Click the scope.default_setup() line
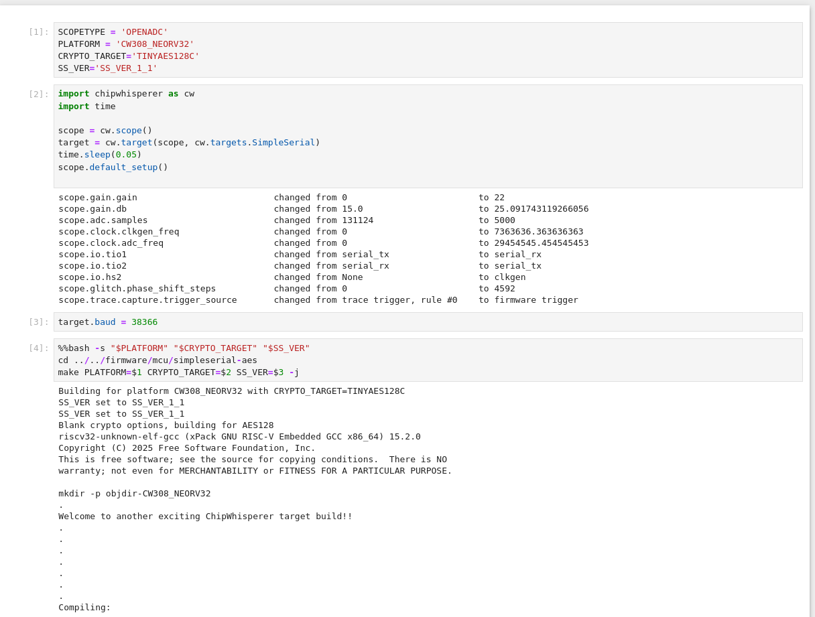Screen dimensions: 815x617 [113, 167]
